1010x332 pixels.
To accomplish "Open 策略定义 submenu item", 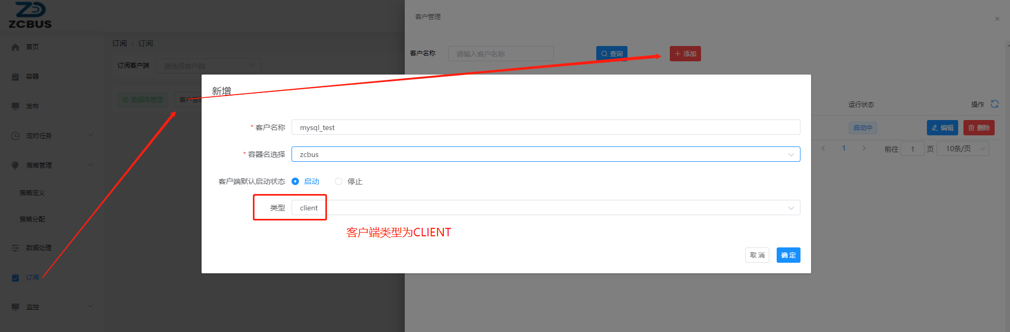I will pos(32,193).
